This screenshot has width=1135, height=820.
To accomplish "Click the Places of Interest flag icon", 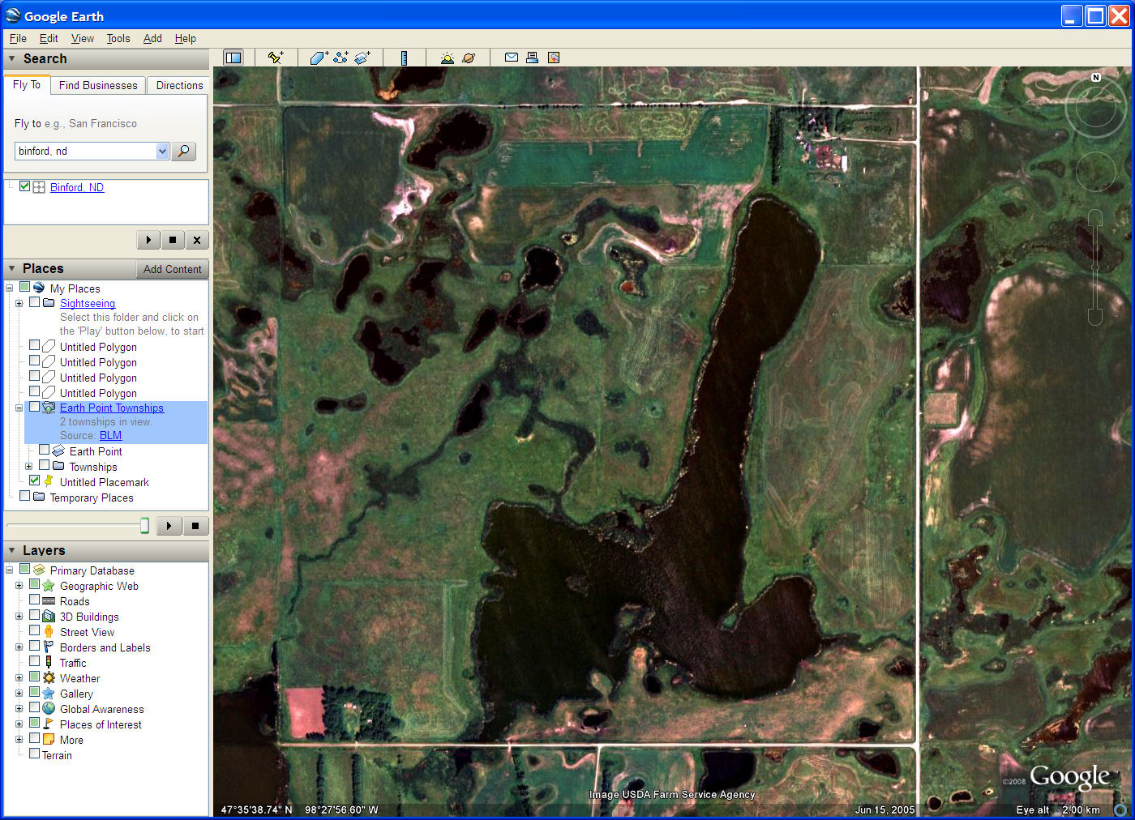I will click(x=49, y=724).
